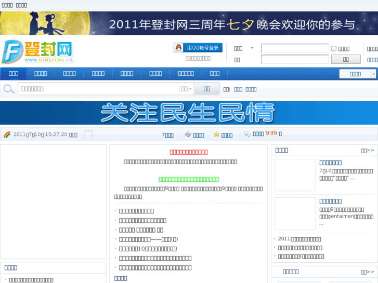Open the right-panel list item starting with 2011
Image resolution: width=378 pixels, height=283 pixels.
click(299, 239)
